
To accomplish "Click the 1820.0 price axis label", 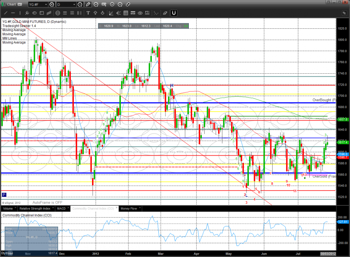I will 342,28.
